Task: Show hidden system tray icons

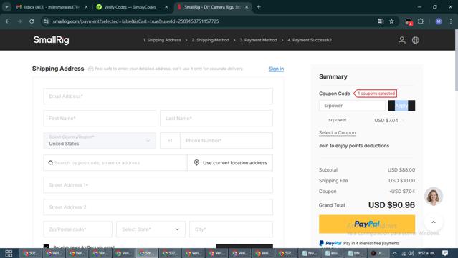Action: click(x=395, y=253)
